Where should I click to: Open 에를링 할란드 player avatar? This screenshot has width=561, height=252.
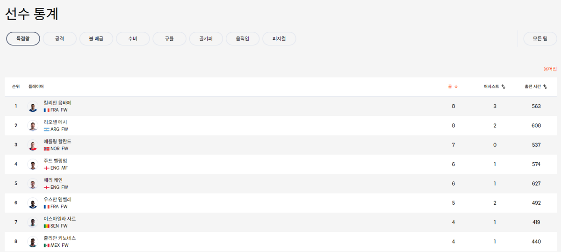pyautogui.click(x=33, y=145)
